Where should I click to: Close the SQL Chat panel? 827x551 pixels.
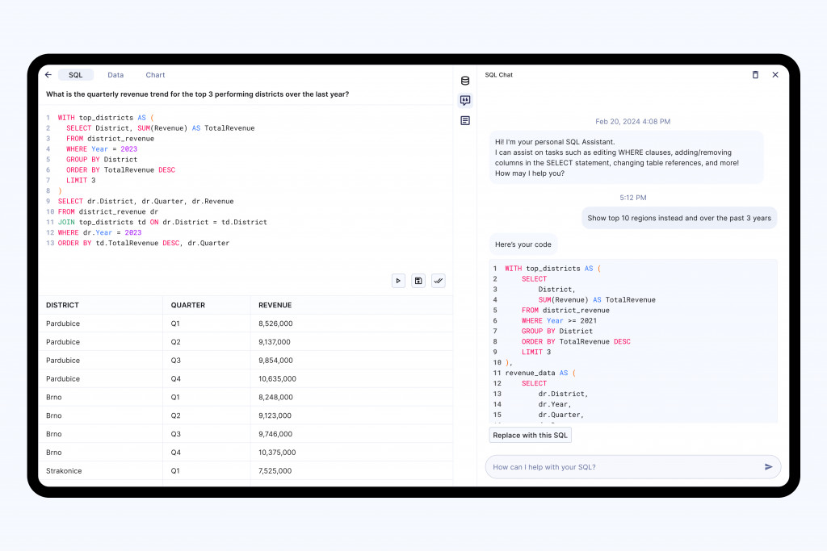[775, 75]
